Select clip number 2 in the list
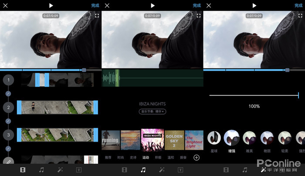Viewport: 305px width, 176px height. click(x=8, y=107)
